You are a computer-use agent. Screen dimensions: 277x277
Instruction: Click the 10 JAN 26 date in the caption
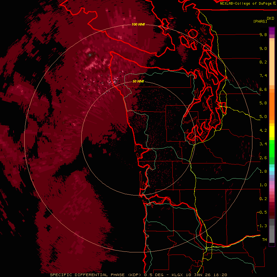(x=198, y=275)
